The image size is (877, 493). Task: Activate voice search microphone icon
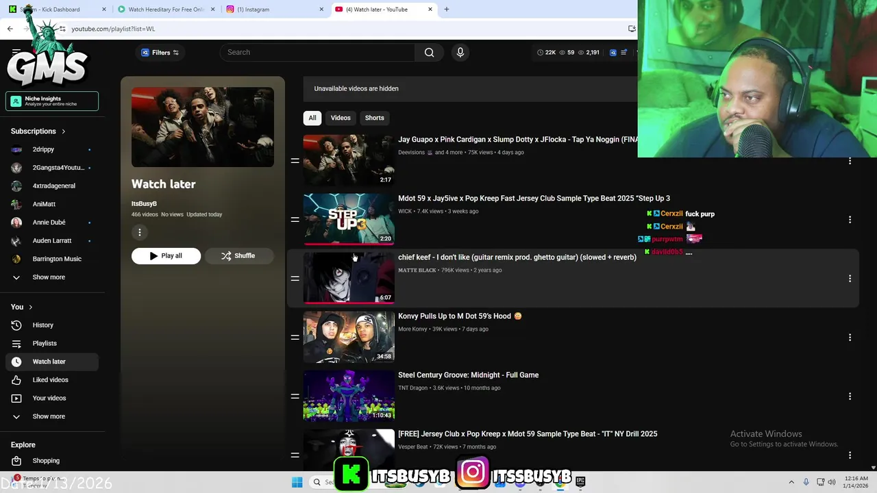(460, 52)
